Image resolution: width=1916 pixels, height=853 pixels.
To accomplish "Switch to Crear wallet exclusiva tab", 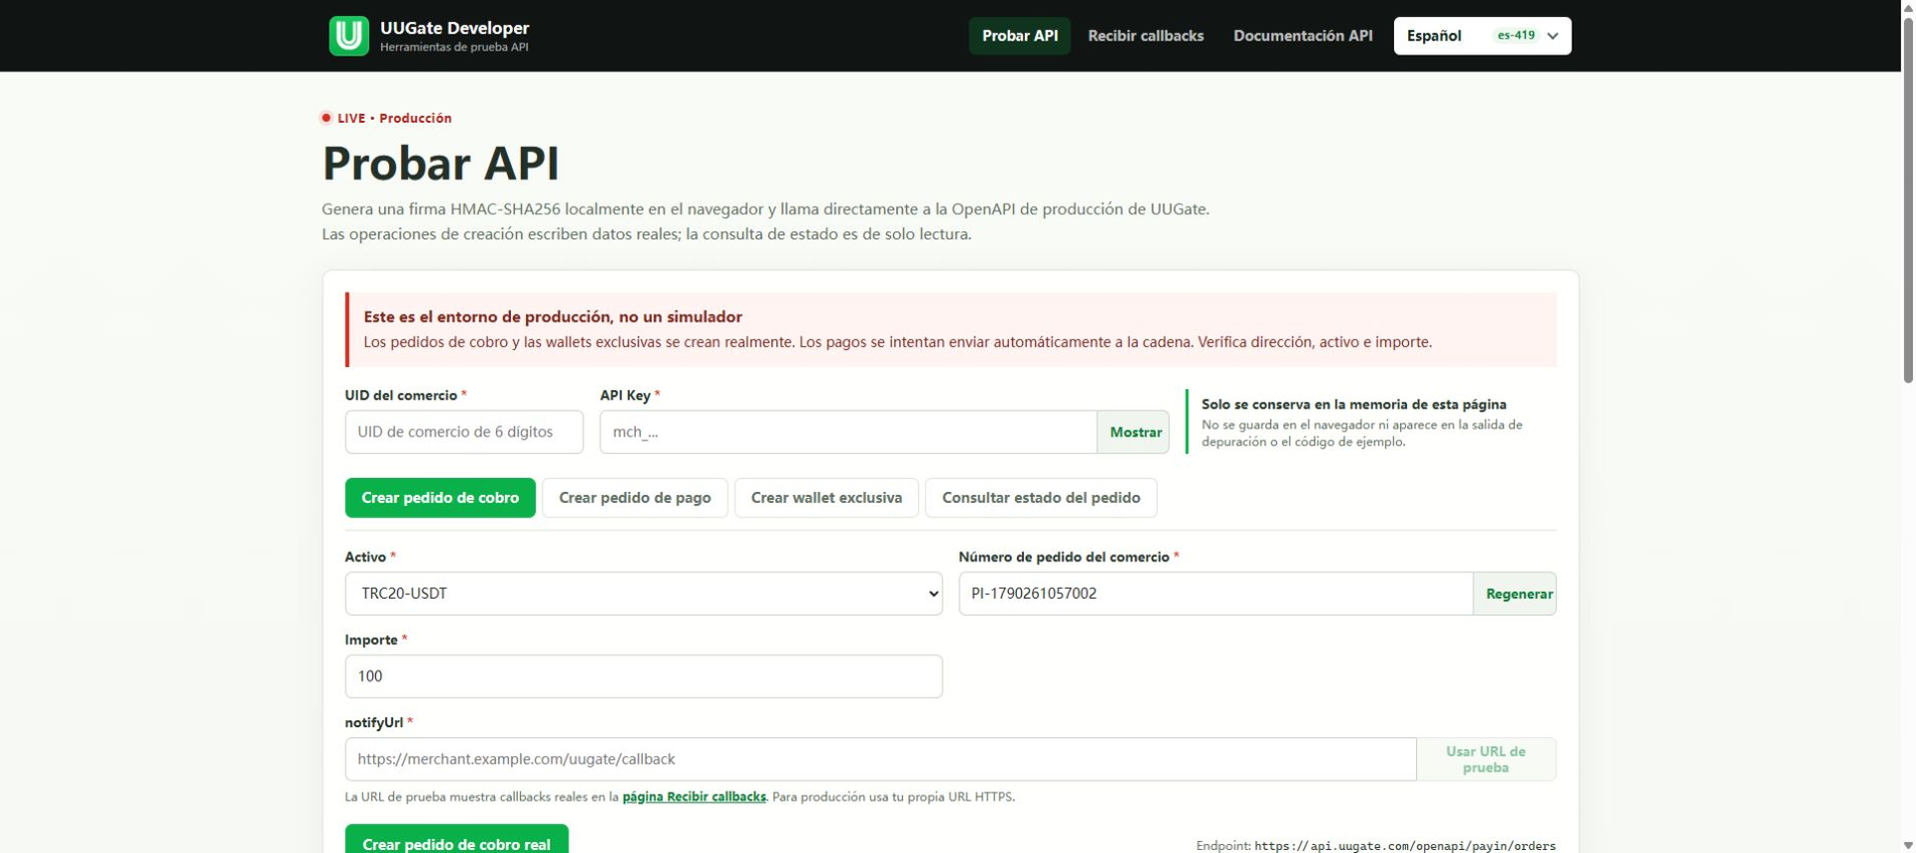I will (826, 498).
